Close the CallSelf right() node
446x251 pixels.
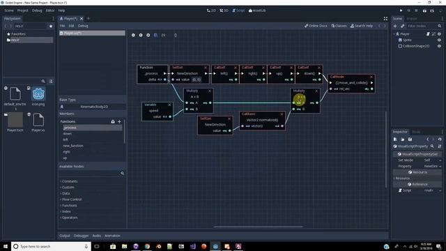click(263, 68)
